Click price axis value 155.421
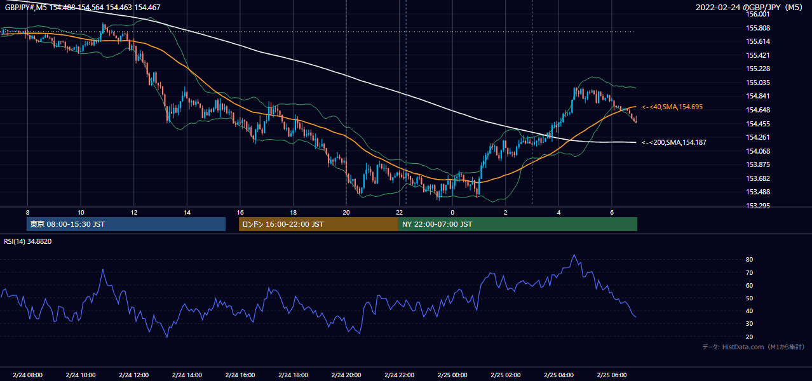Viewport: 812px width, 381px height. pyautogui.click(x=758, y=55)
